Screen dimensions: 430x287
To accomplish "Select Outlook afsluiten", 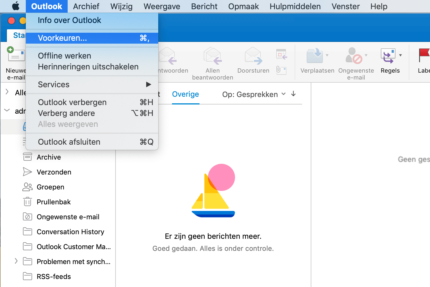I will [92, 142].
